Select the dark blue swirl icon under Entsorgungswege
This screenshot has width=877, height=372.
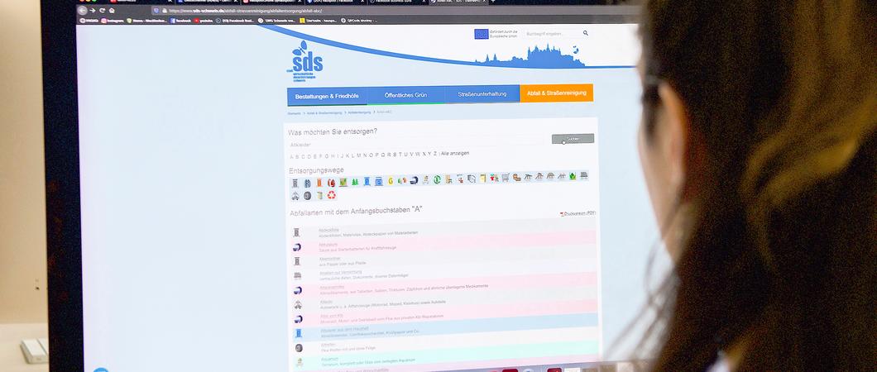click(x=414, y=180)
